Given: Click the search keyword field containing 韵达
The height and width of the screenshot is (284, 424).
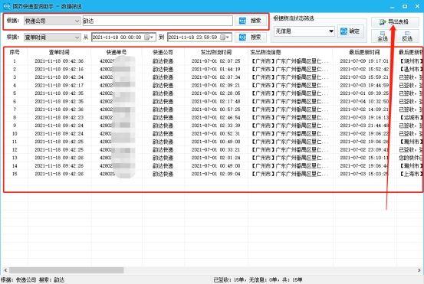Looking at the screenshot, I should point(158,21).
